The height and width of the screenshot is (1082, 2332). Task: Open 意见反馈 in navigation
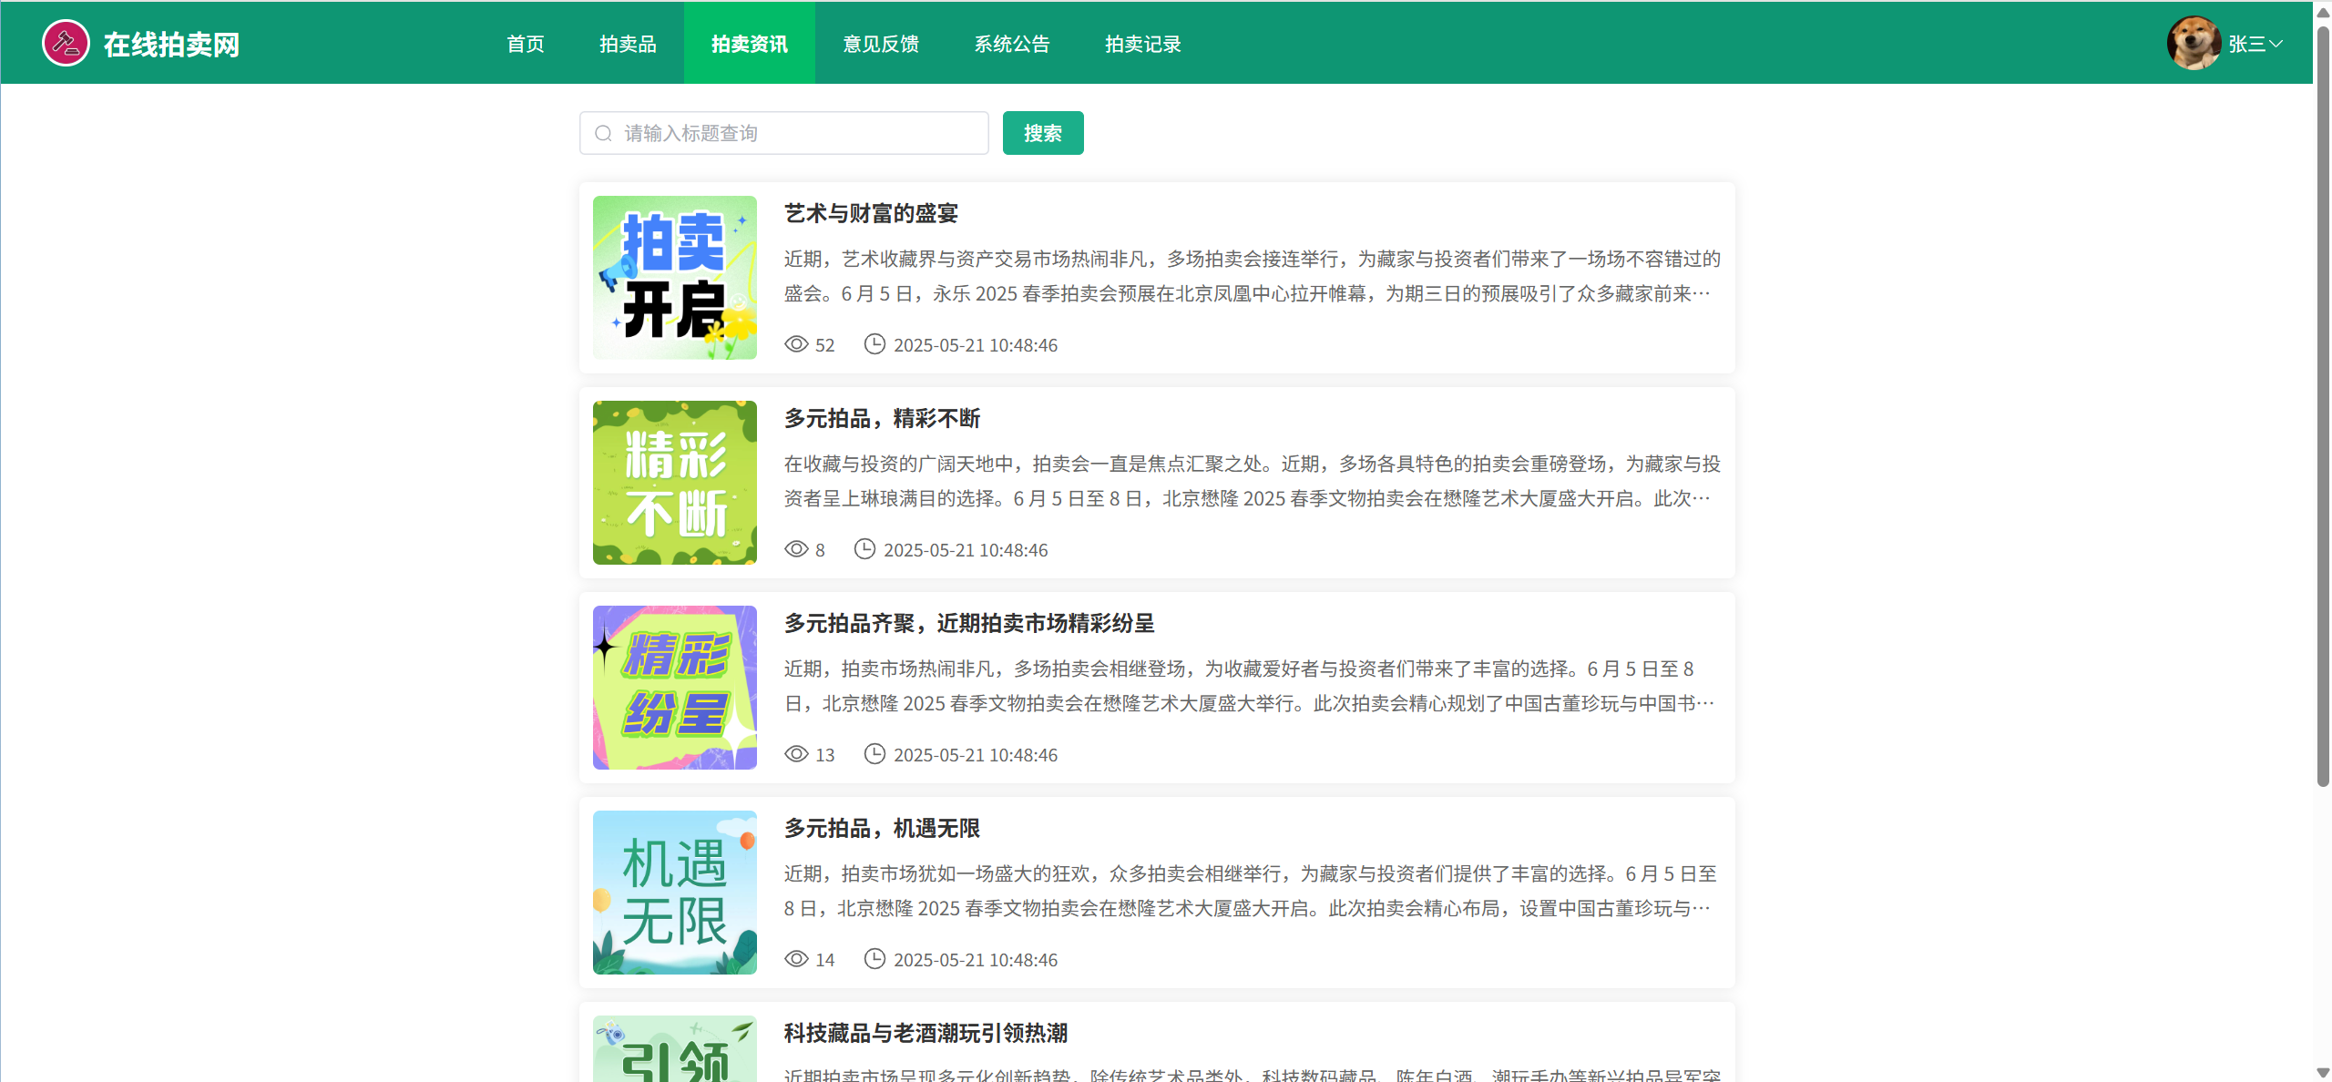[x=880, y=44]
